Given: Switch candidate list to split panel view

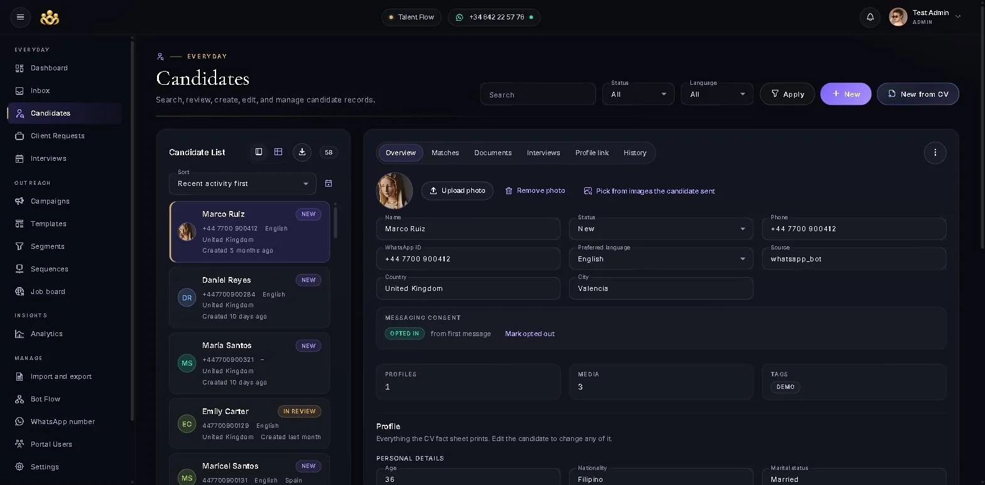Looking at the screenshot, I should pos(259,152).
